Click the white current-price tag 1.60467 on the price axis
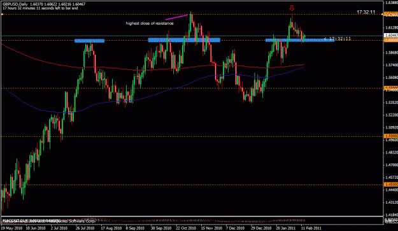Screen dimensions: 398x231 pyautogui.click(x=391, y=35)
